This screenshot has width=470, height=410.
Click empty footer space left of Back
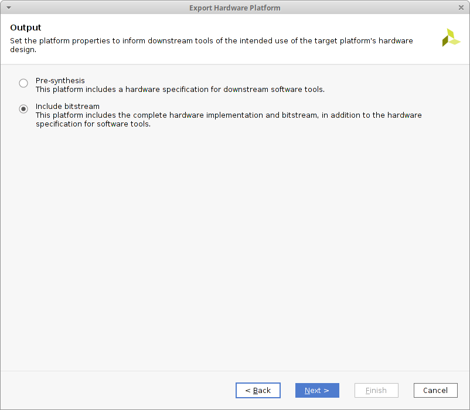click(x=117, y=391)
